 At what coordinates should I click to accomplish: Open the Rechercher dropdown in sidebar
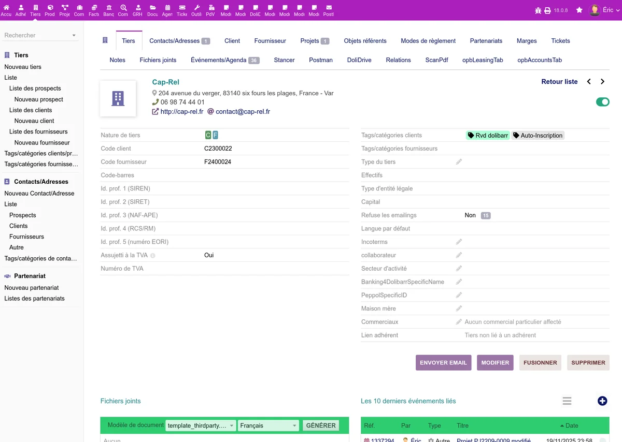40,35
